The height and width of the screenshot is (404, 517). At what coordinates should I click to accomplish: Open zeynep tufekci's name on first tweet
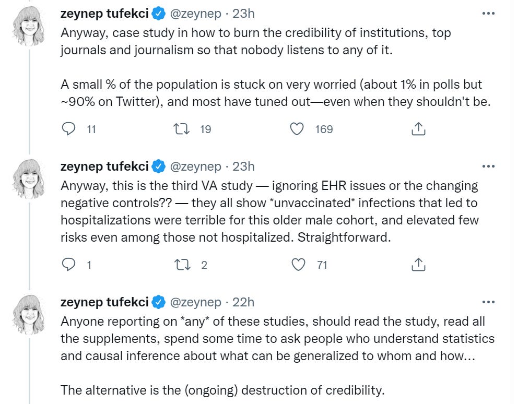point(104,14)
